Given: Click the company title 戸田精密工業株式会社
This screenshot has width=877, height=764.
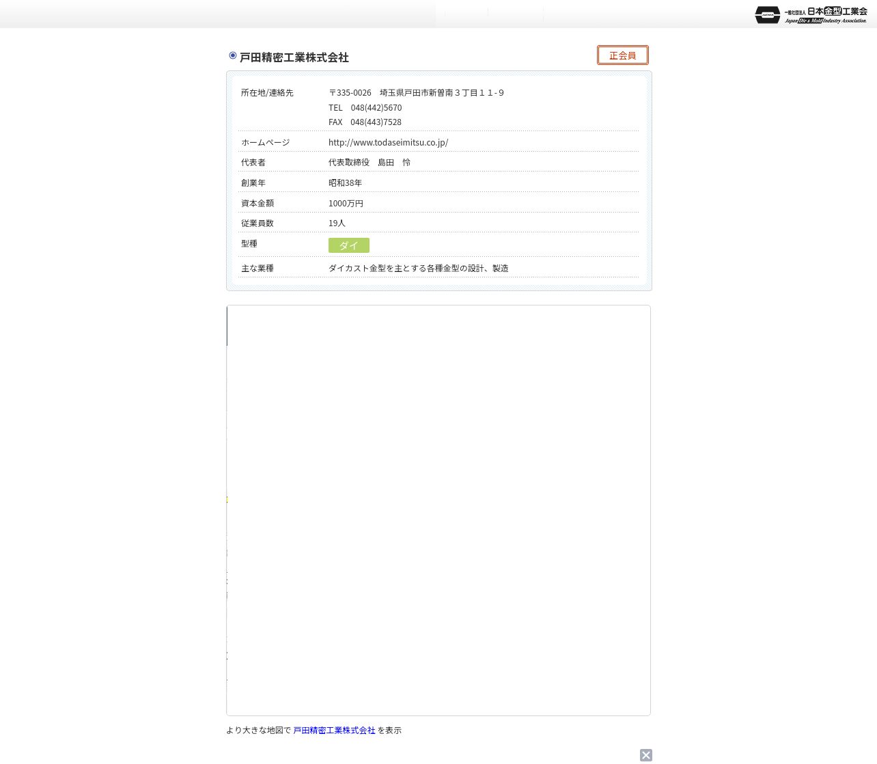Looking at the screenshot, I should [x=294, y=57].
